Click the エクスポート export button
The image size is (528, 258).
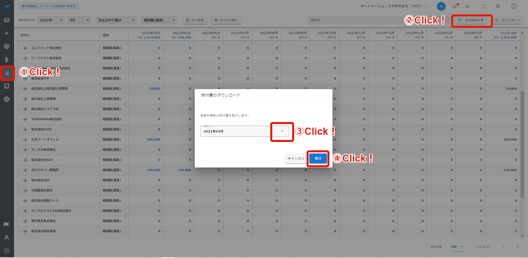click(x=507, y=20)
